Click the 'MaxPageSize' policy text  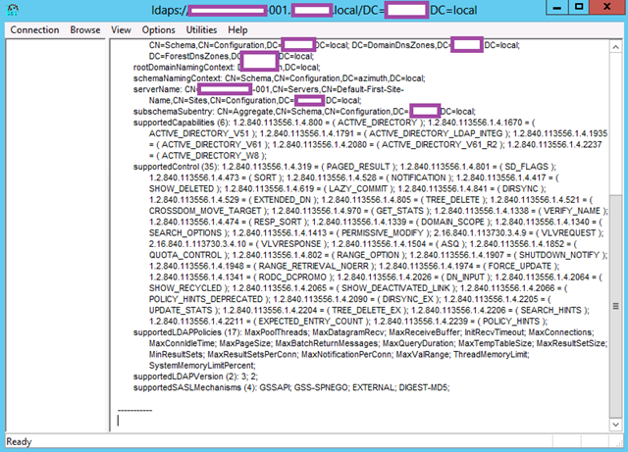coord(244,343)
